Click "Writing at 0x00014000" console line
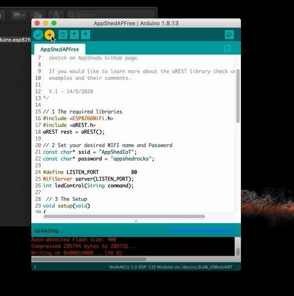 pos(77,253)
